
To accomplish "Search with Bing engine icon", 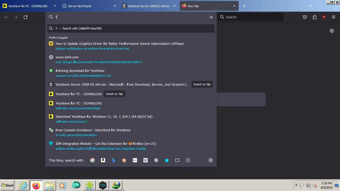I will [114, 160].
